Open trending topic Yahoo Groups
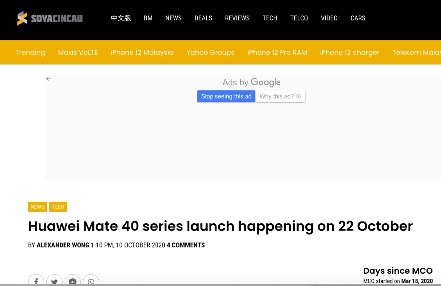Screen dimensions: 441x286 click(211, 53)
